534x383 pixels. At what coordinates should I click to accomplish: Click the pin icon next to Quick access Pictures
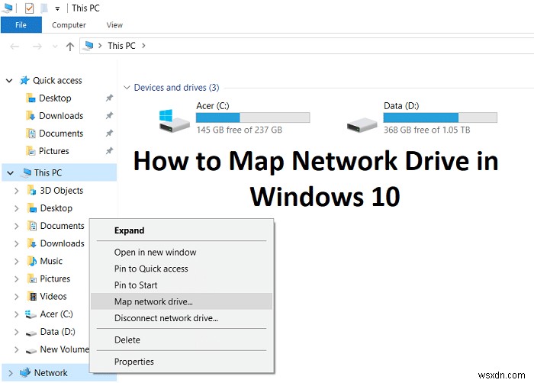[x=109, y=151]
